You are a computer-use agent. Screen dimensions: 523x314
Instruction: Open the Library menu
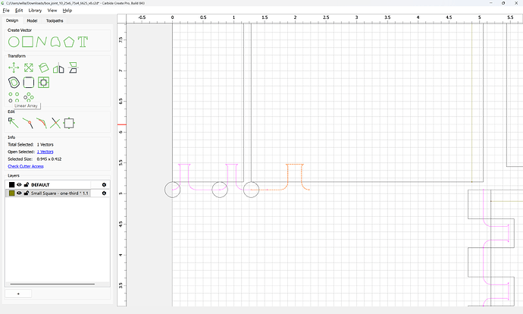pos(35,11)
